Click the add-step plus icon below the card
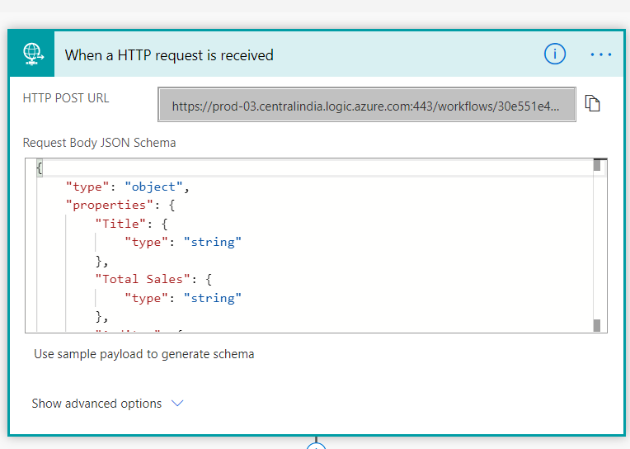 point(316,446)
